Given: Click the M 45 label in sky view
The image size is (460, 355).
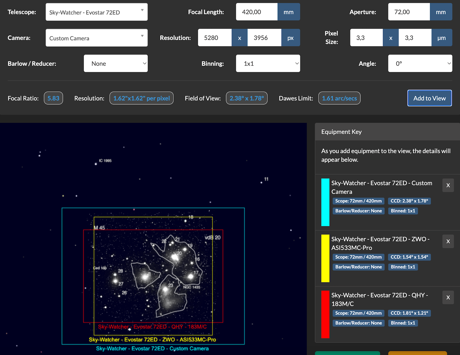Looking at the screenshot, I should [99, 228].
